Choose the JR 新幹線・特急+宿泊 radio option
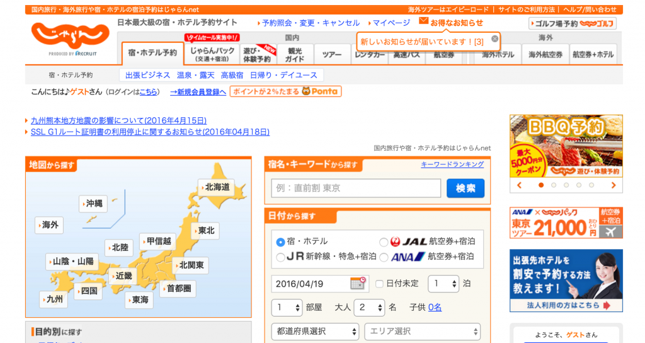 tap(280, 257)
